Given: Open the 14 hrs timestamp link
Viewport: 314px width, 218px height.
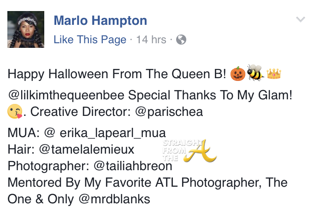Looking at the screenshot, I should point(151,40).
